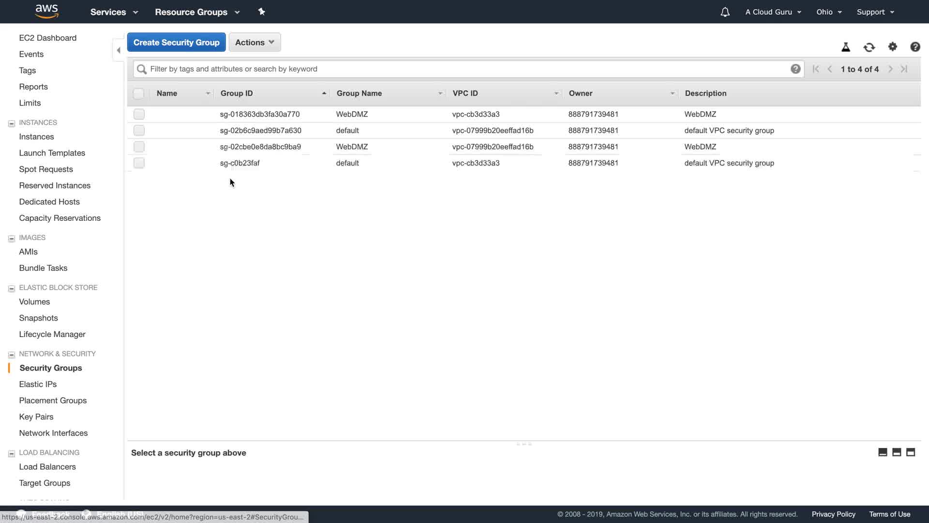Open the Resource Groups menu
929x523 pixels.
(197, 12)
